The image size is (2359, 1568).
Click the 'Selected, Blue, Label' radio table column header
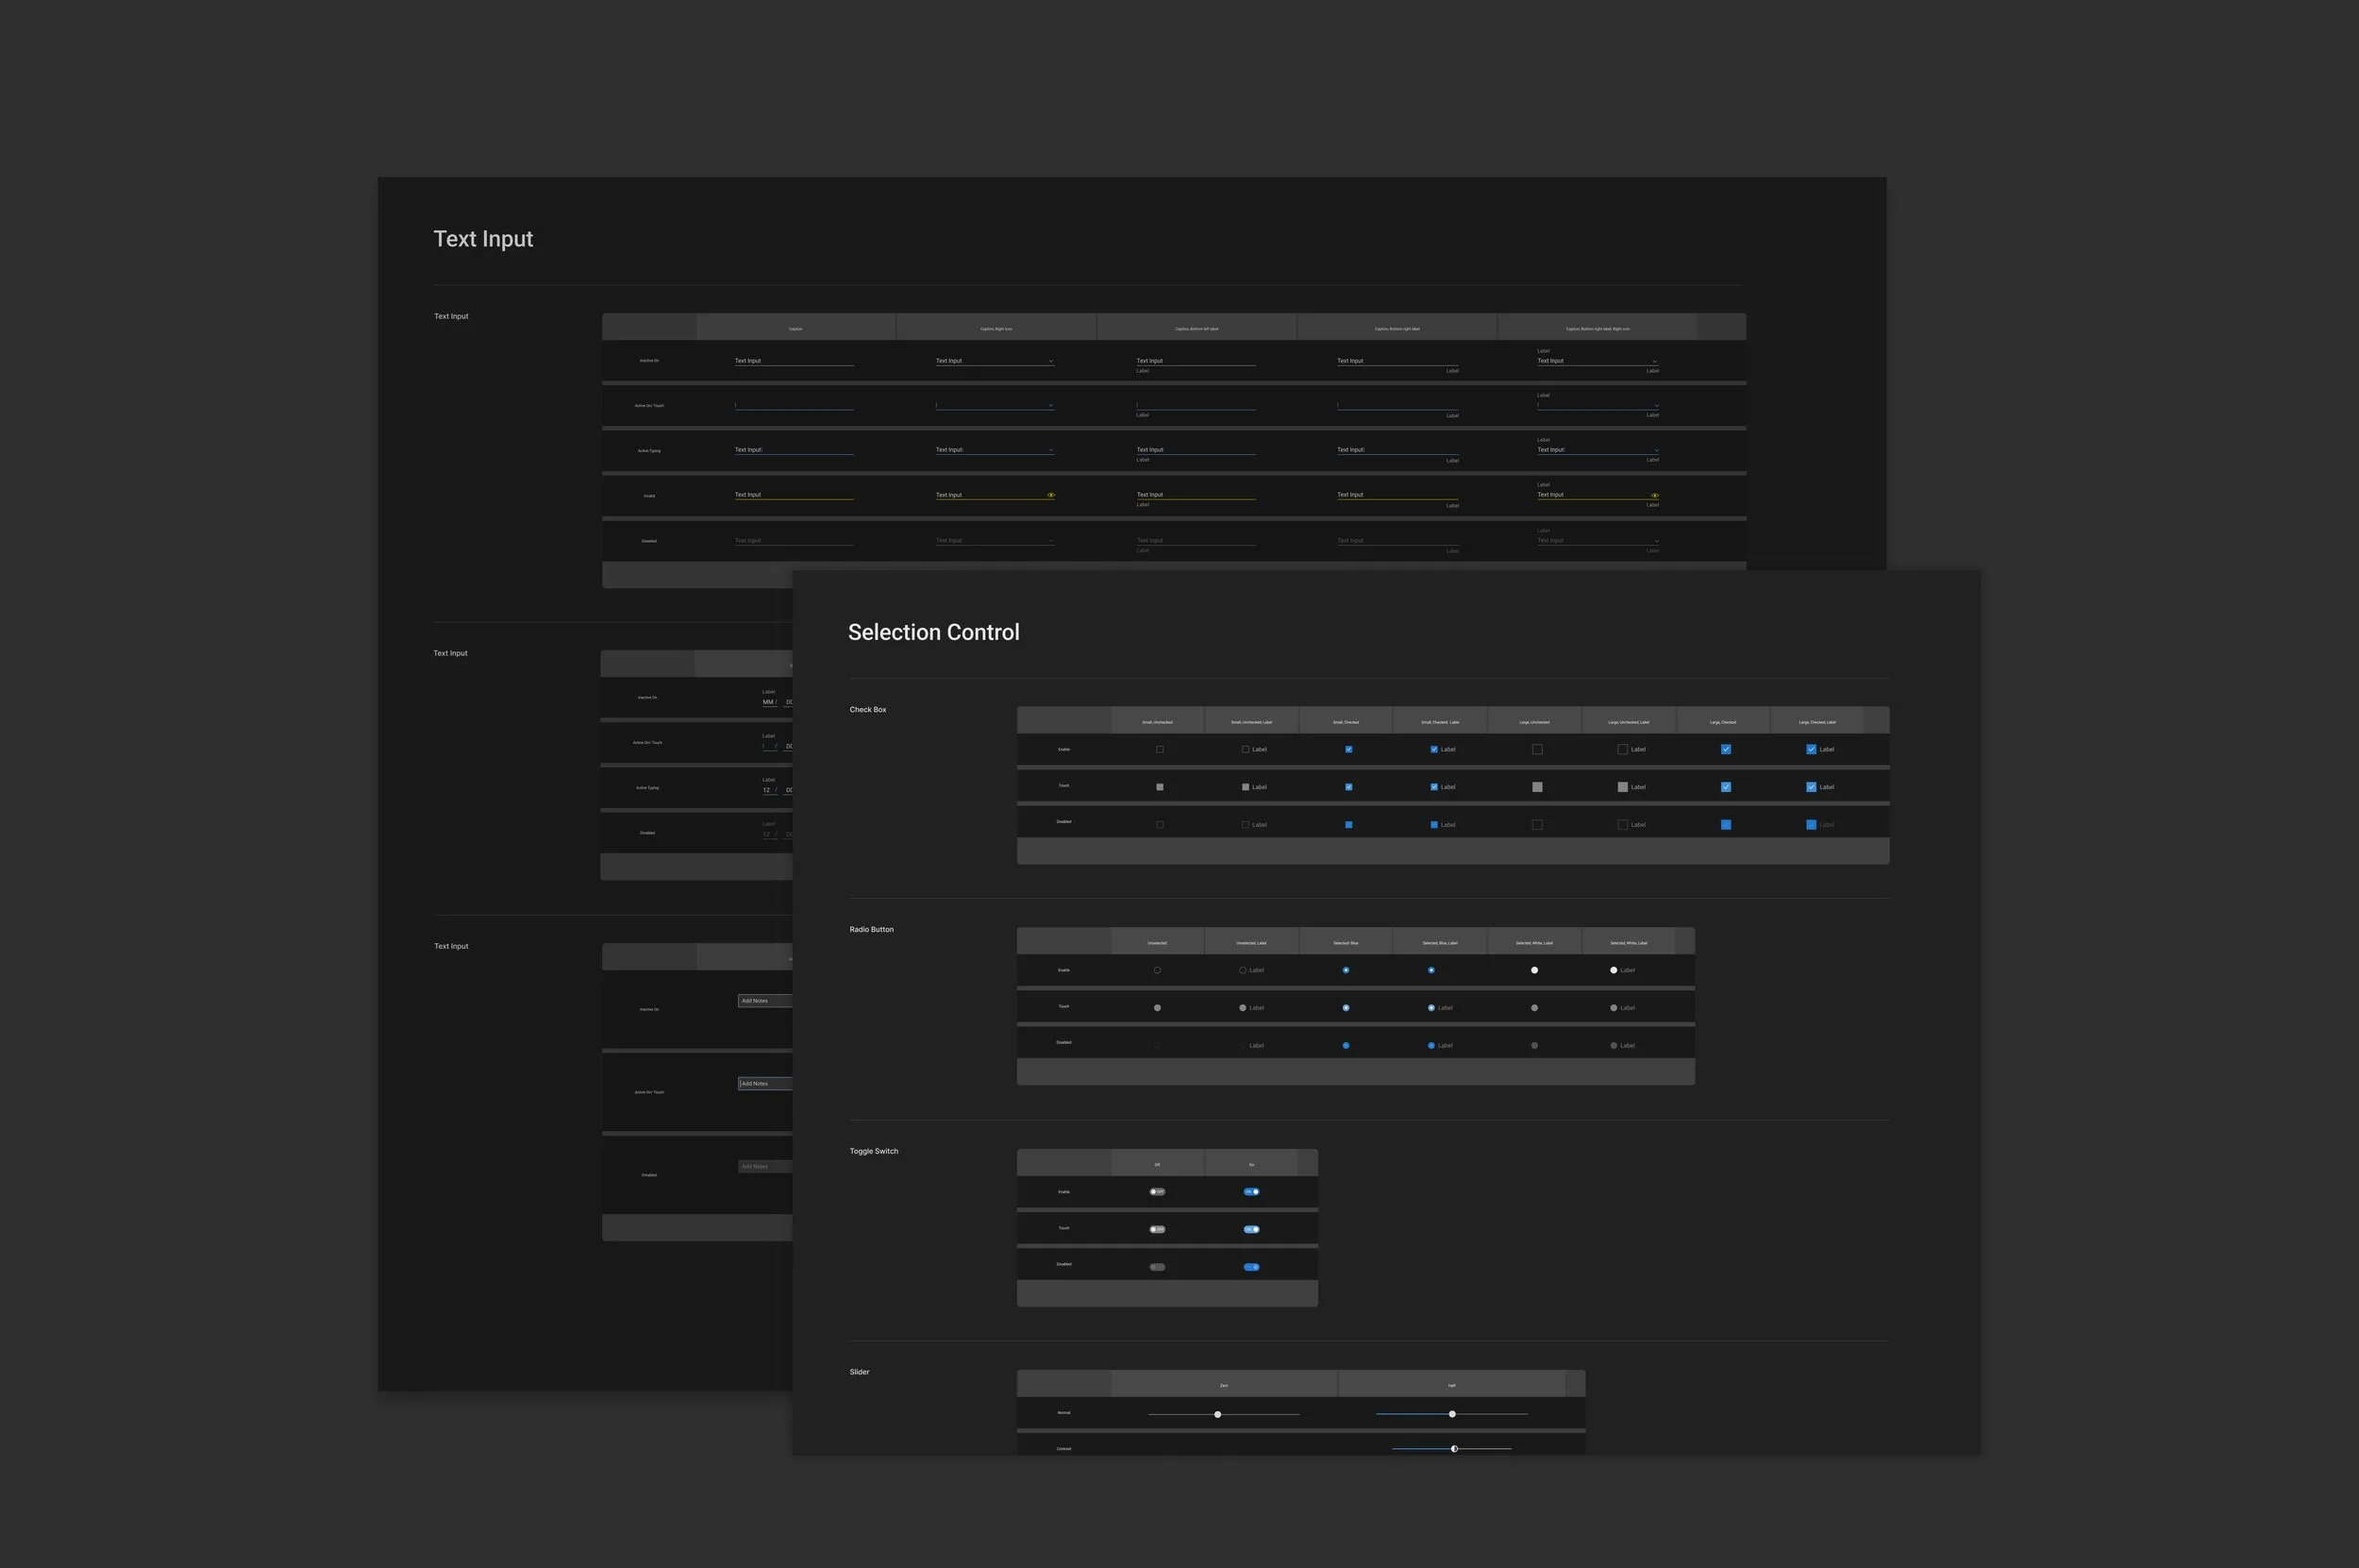(x=1440, y=943)
